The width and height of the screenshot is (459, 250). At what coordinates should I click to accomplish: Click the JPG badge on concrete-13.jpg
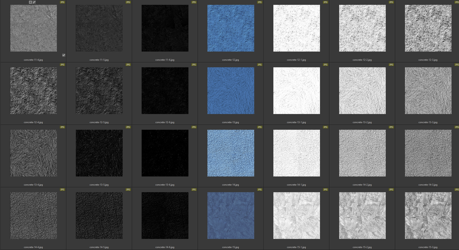(x=260, y=65)
